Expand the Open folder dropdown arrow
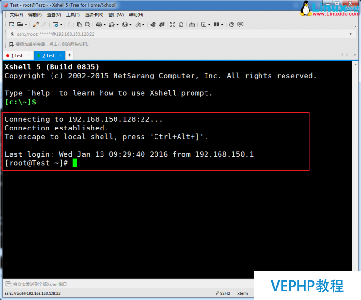This screenshot has height=300, width=361. click(x=26, y=25)
